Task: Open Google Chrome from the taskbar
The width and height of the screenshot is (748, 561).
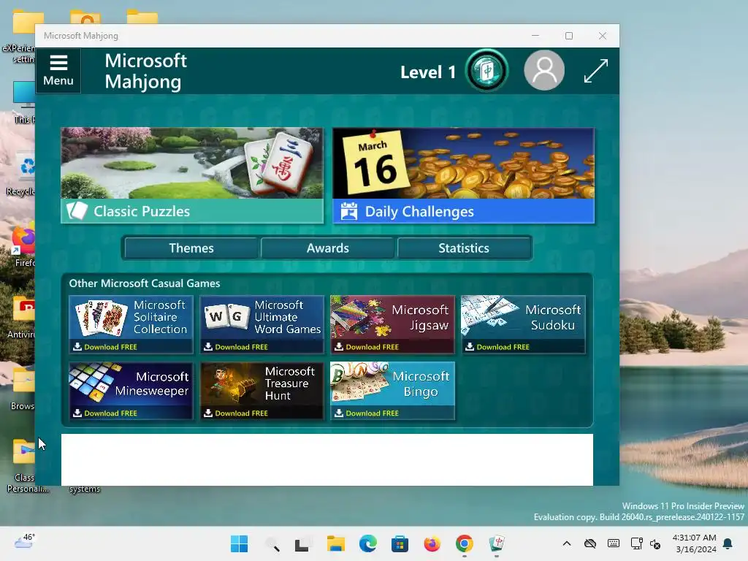Action: click(x=464, y=543)
